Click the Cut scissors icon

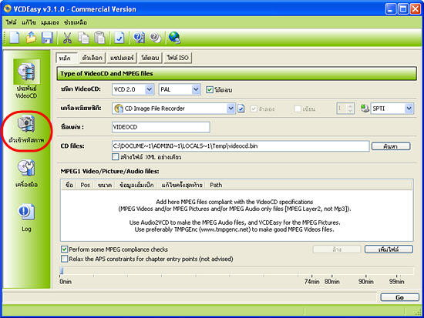point(67,38)
